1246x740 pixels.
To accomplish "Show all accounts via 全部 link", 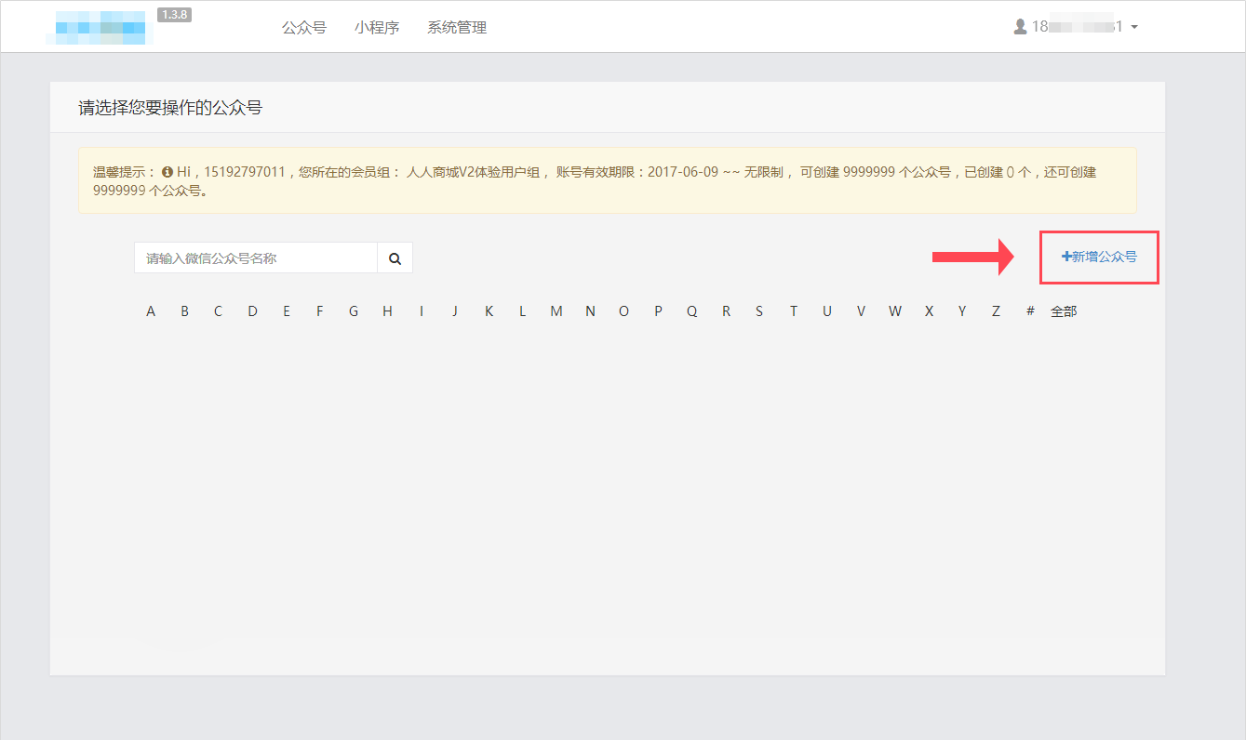I will (1064, 311).
